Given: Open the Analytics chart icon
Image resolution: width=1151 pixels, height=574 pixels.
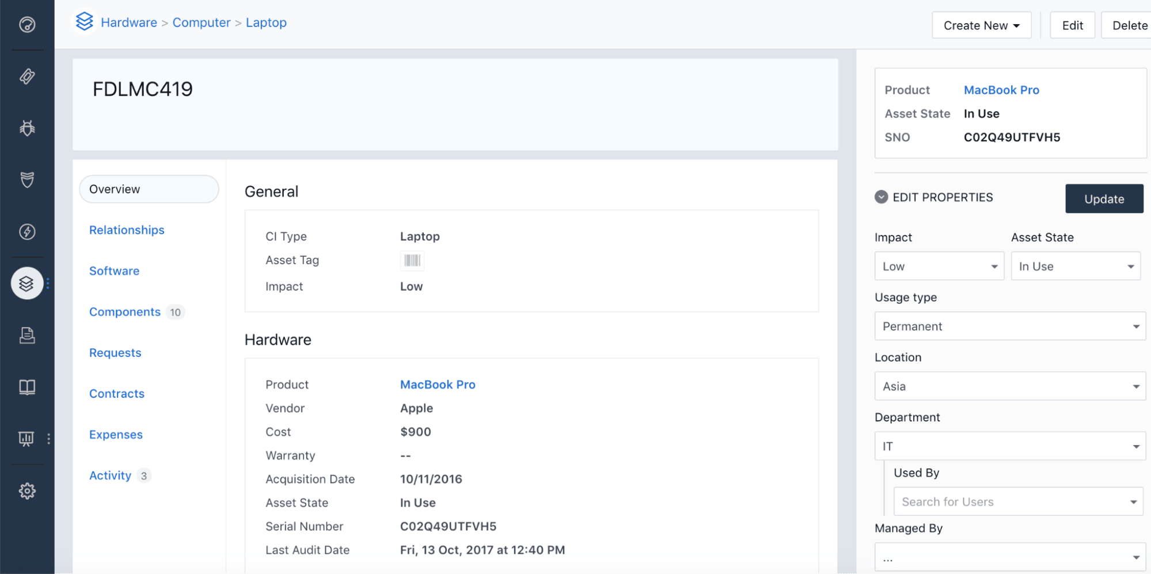Looking at the screenshot, I should click(26, 438).
